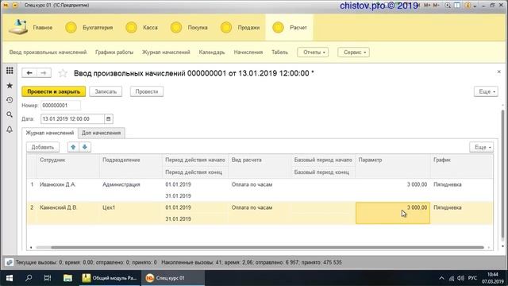Open the 1C main menu dropdown arrow
The height and width of the screenshot is (286, 508).
point(14,6)
